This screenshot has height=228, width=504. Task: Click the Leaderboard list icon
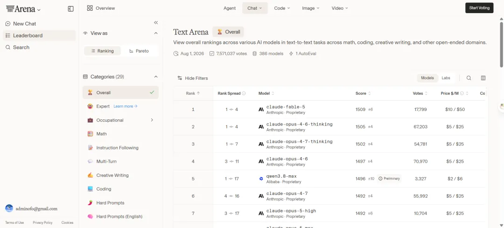[x=8, y=35]
